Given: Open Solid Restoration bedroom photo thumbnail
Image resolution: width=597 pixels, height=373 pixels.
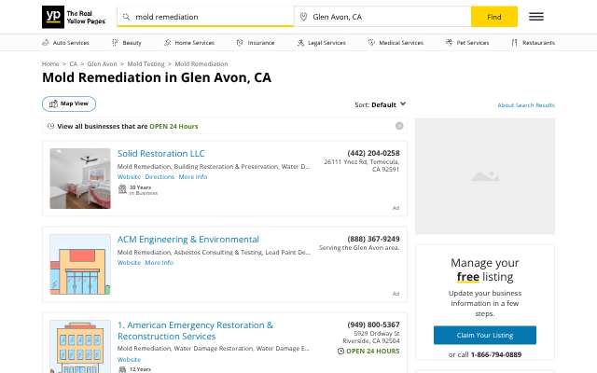Looking at the screenshot, I should tap(80, 178).
